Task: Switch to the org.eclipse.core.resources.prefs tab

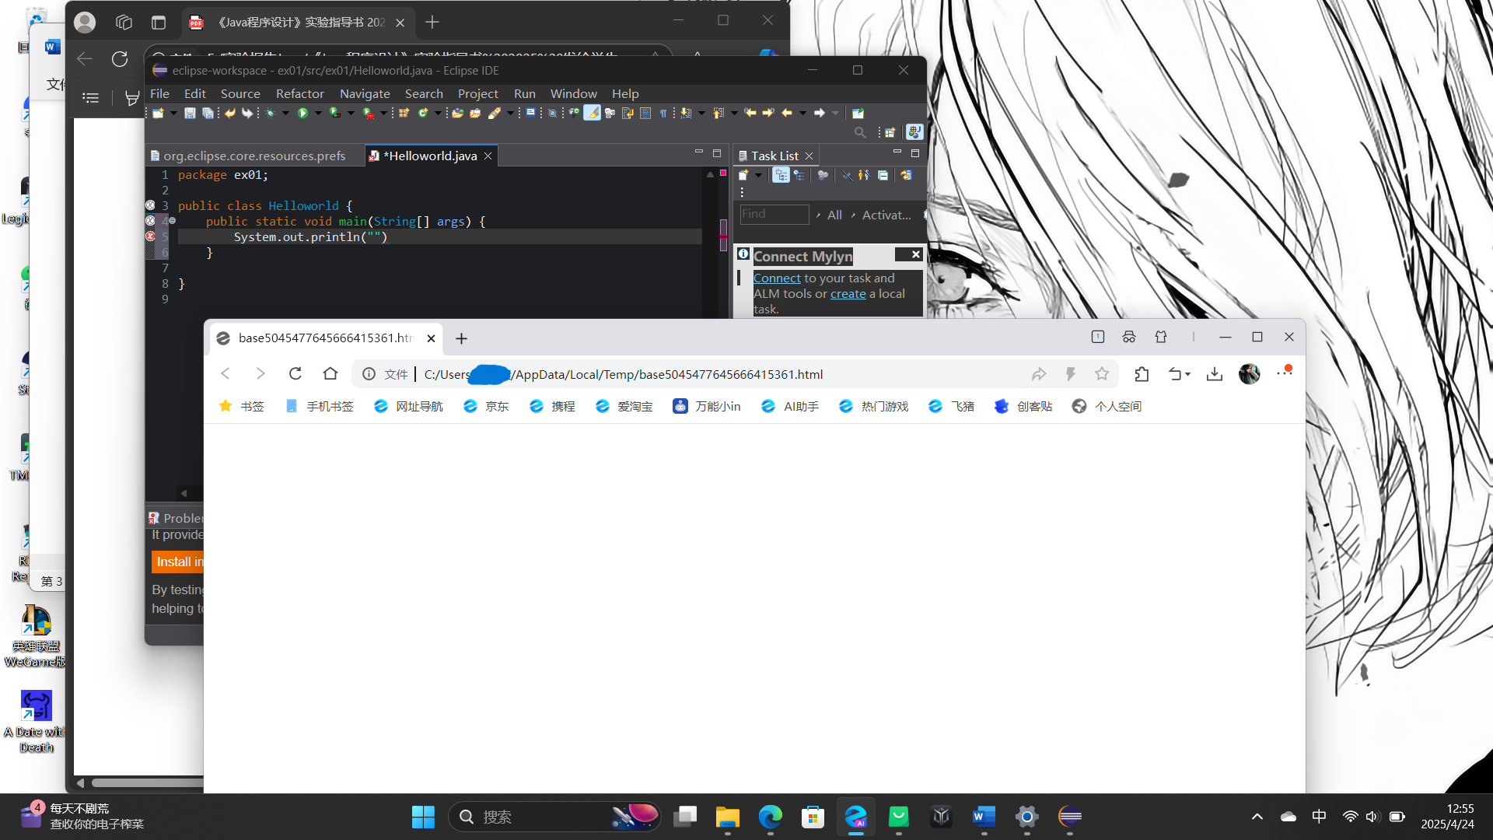Action: pyautogui.click(x=256, y=156)
